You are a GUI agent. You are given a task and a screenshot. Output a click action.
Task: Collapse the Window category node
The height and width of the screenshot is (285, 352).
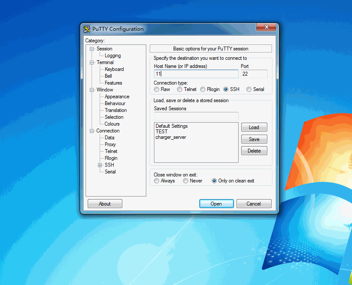92,90
